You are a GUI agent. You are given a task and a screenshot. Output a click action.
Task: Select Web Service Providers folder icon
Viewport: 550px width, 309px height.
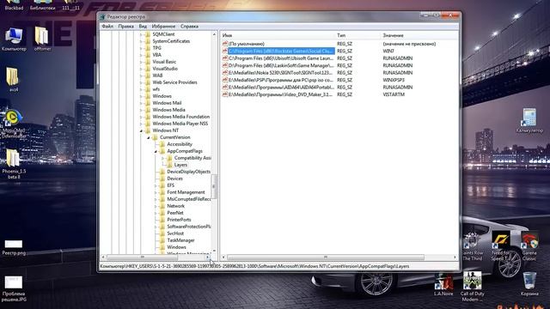148,82
